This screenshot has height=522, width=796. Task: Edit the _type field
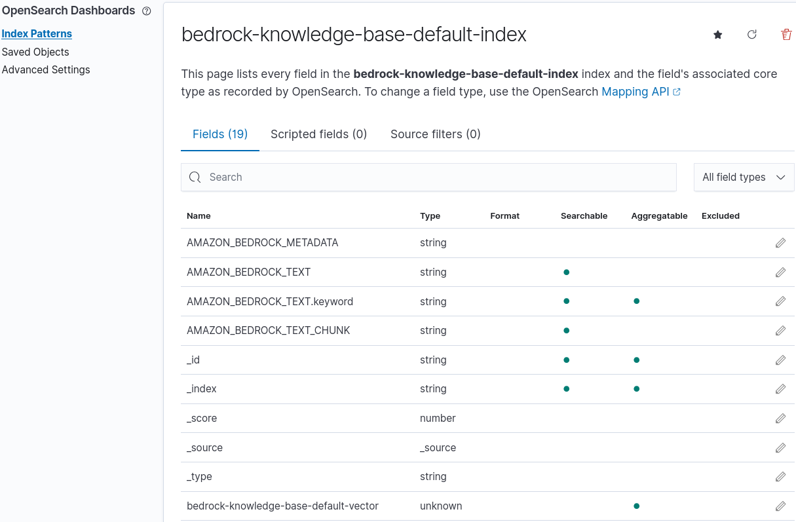click(780, 477)
